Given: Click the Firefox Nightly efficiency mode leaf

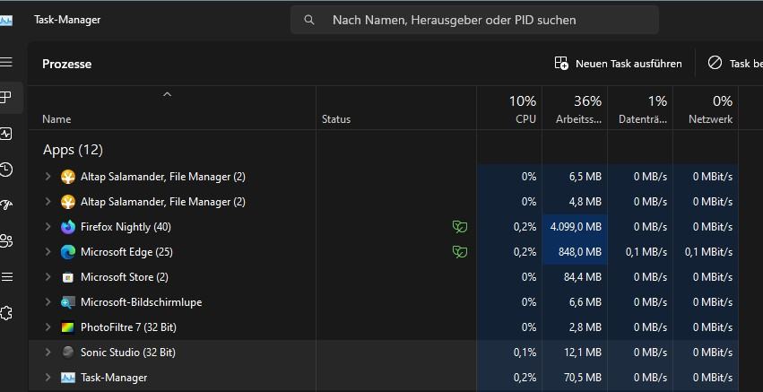Looking at the screenshot, I should 460,227.
